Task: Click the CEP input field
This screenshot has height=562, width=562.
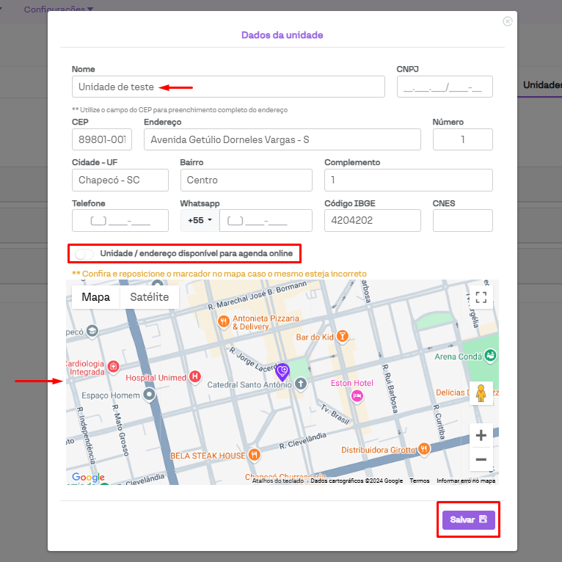Action: click(x=101, y=139)
